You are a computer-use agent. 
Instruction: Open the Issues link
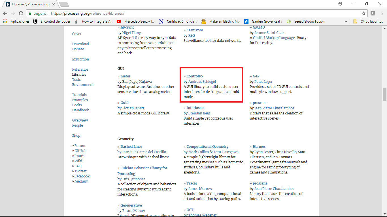[x=79, y=156]
